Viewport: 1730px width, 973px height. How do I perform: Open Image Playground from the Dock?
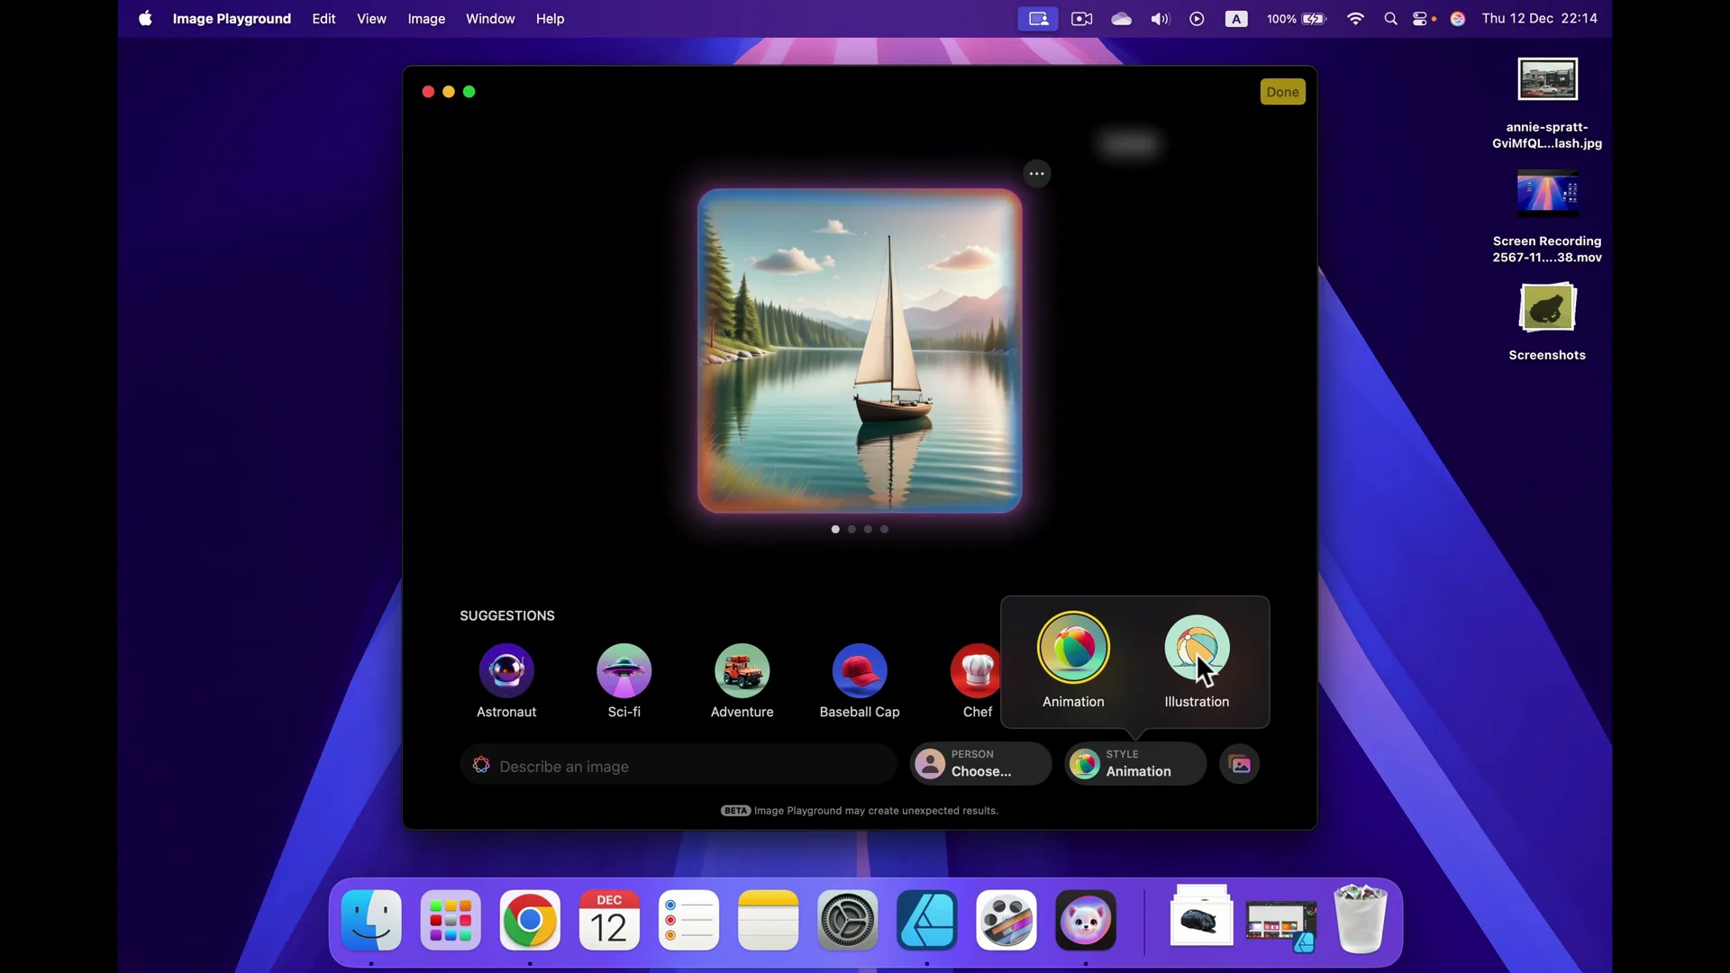point(1085,920)
